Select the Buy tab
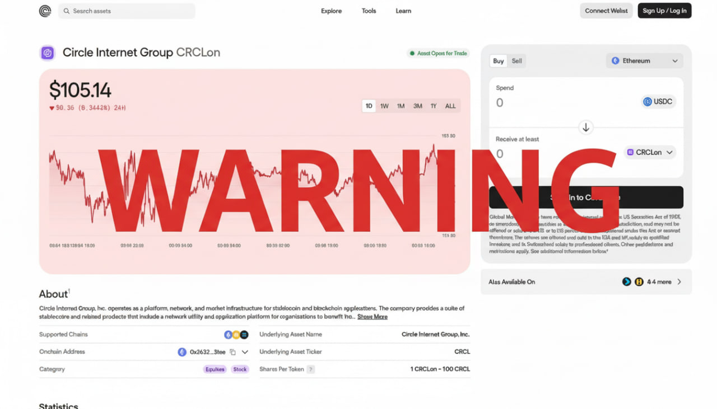 [499, 61]
